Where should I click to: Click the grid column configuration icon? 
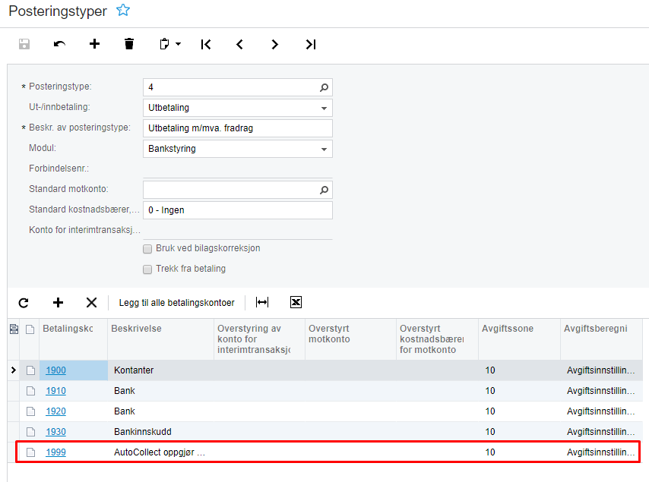point(14,329)
